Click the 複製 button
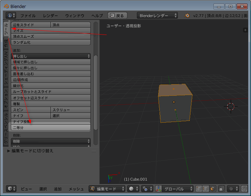 click(51, 104)
